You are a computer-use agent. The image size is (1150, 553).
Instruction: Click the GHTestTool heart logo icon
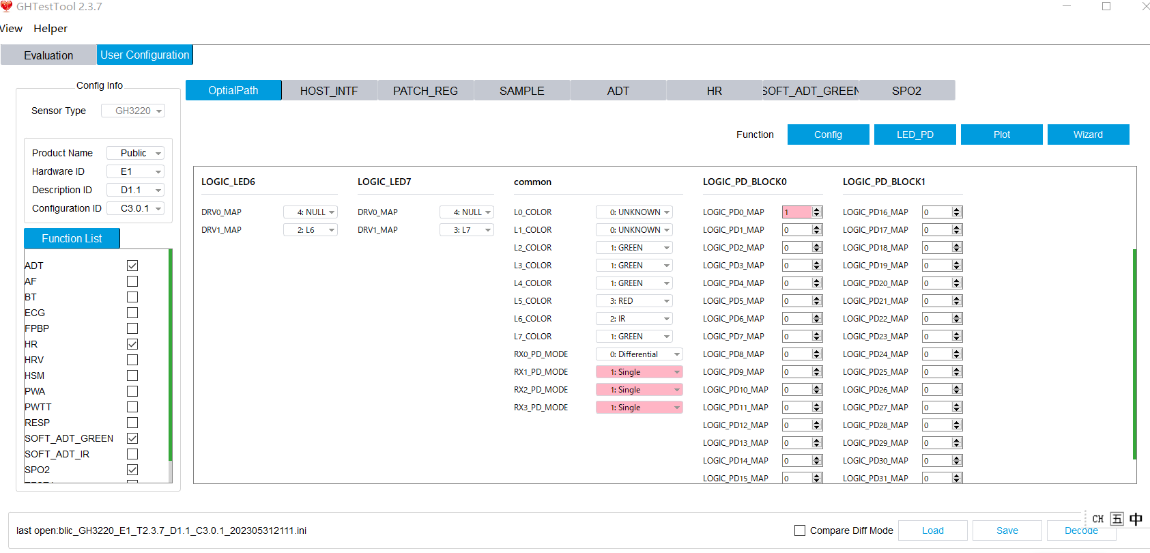[x=7, y=7]
